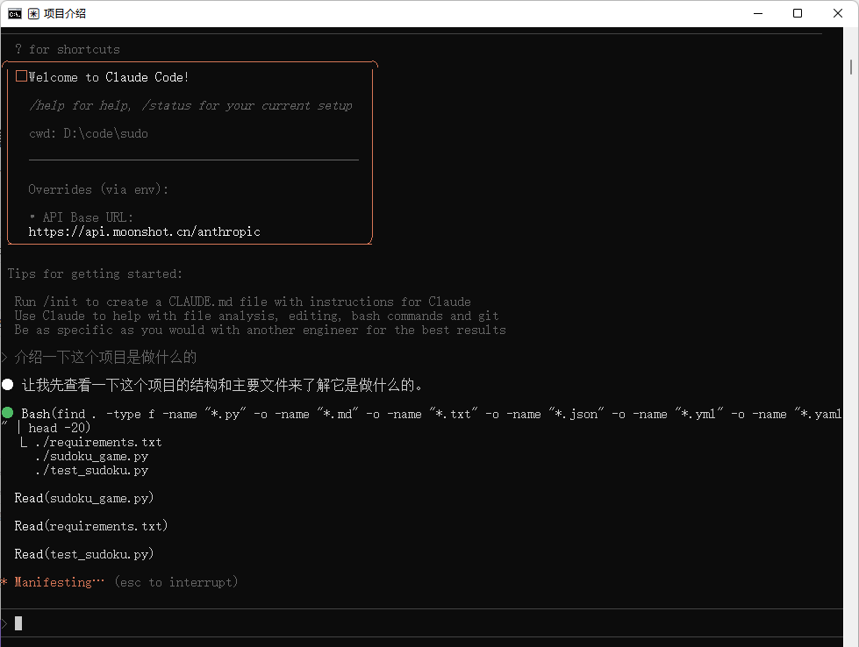Click 'Overrides (via env):' text

pos(98,189)
